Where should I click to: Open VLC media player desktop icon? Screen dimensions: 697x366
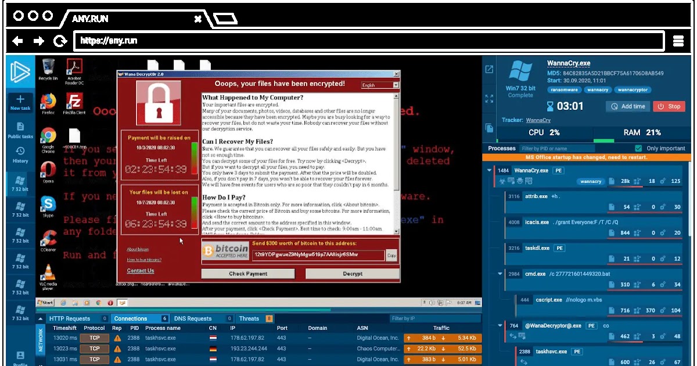[48, 277]
